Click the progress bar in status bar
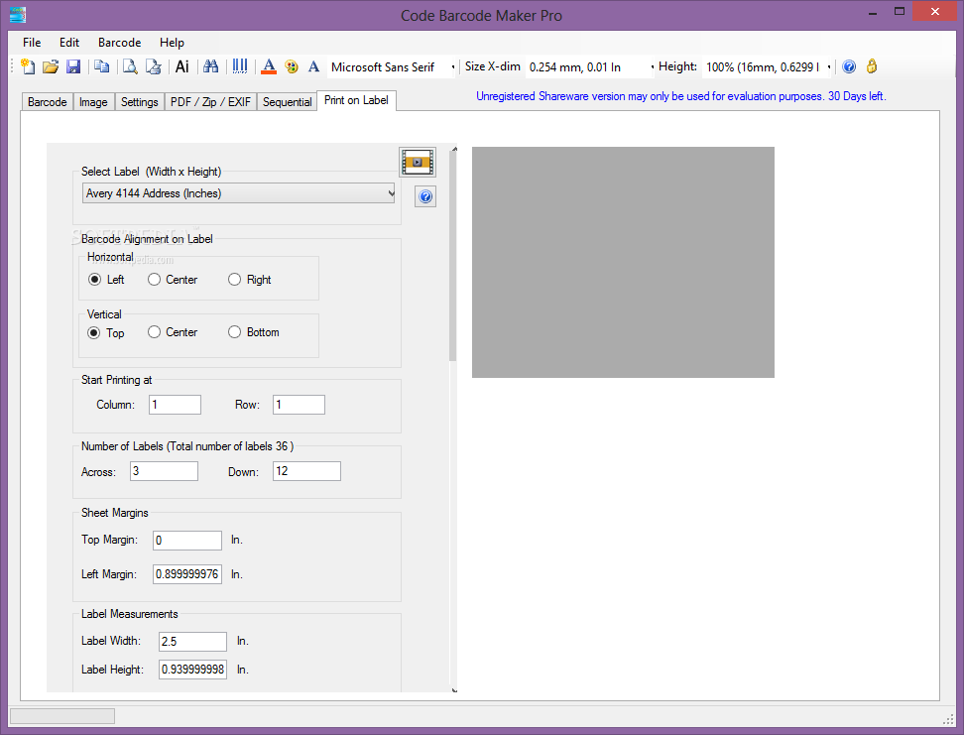 coord(62,716)
